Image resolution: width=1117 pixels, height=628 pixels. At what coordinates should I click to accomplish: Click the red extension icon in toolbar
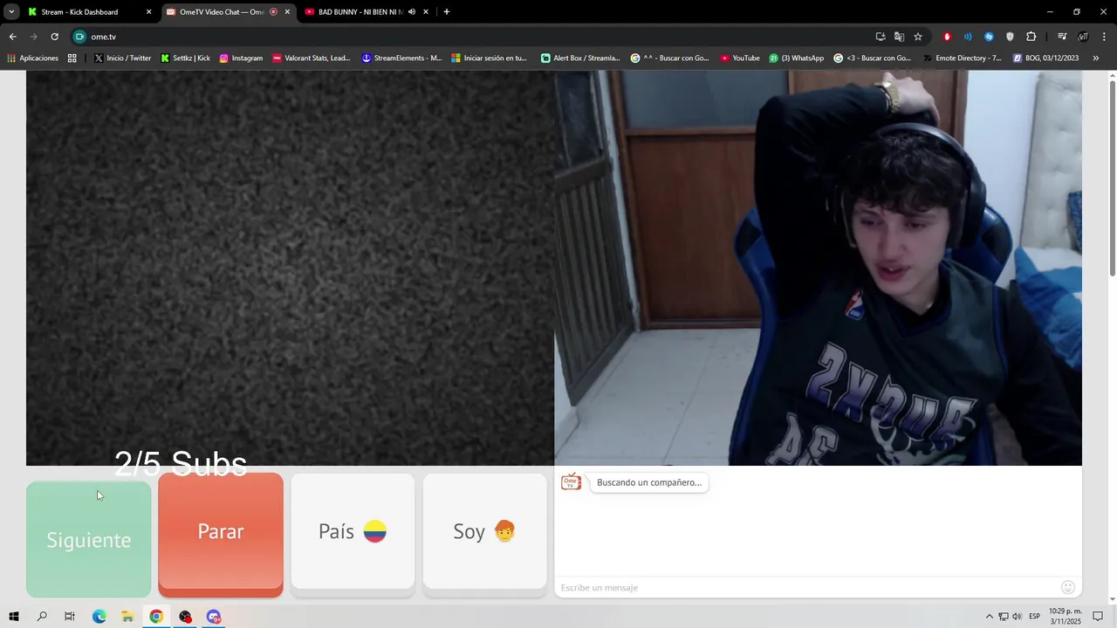pyautogui.click(x=947, y=37)
